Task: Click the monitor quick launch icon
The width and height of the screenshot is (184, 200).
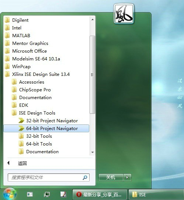Action: pyautogui.click(x=46, y=194)
